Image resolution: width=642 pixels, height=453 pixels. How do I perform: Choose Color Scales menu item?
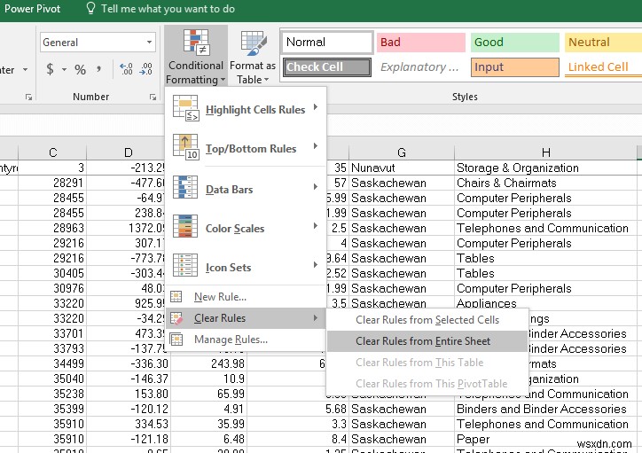246,226
